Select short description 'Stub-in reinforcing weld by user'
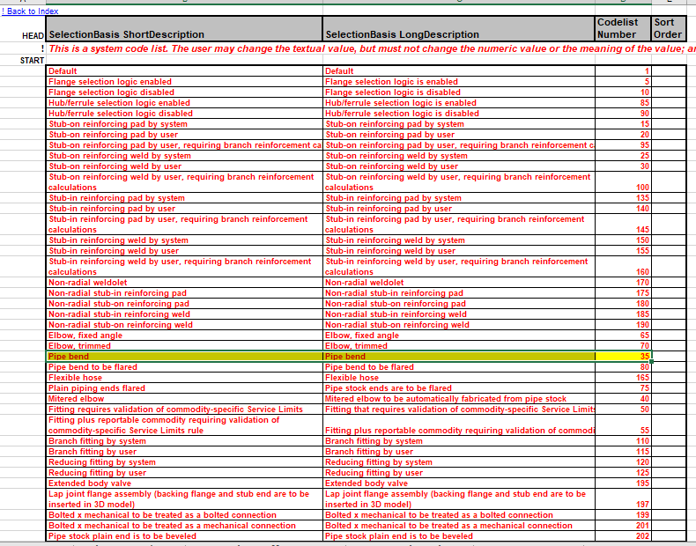 184,251
